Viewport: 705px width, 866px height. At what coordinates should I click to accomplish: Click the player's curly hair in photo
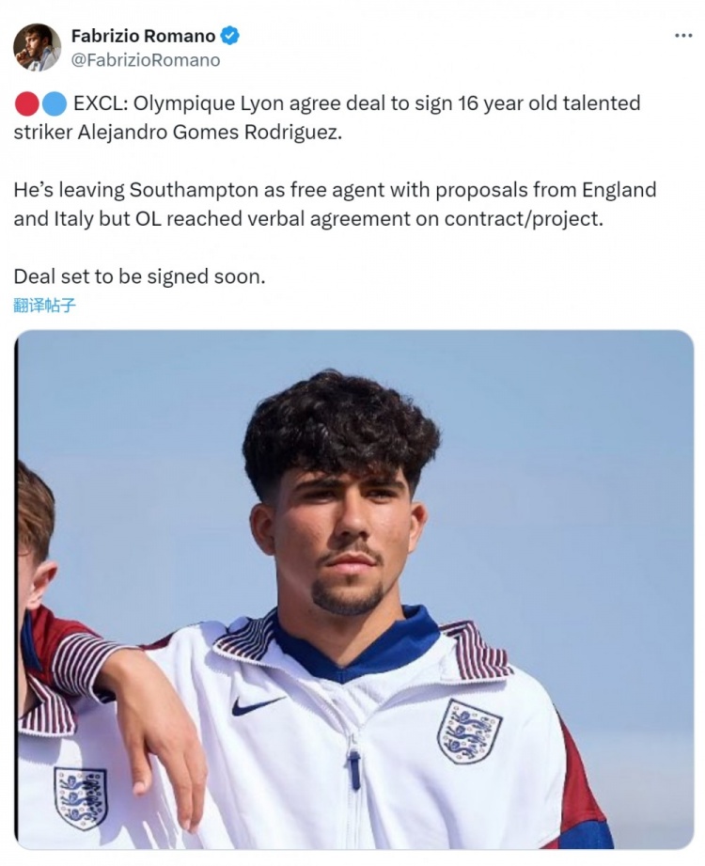(x=338, y=423)
